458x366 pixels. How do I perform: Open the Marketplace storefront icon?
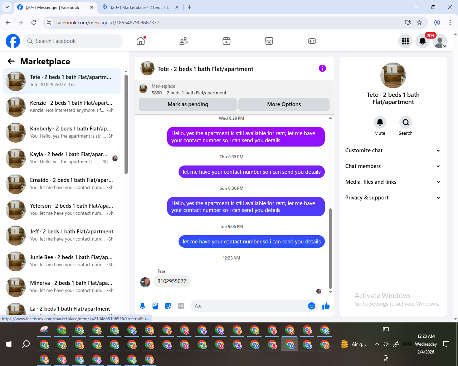[269, 41]
